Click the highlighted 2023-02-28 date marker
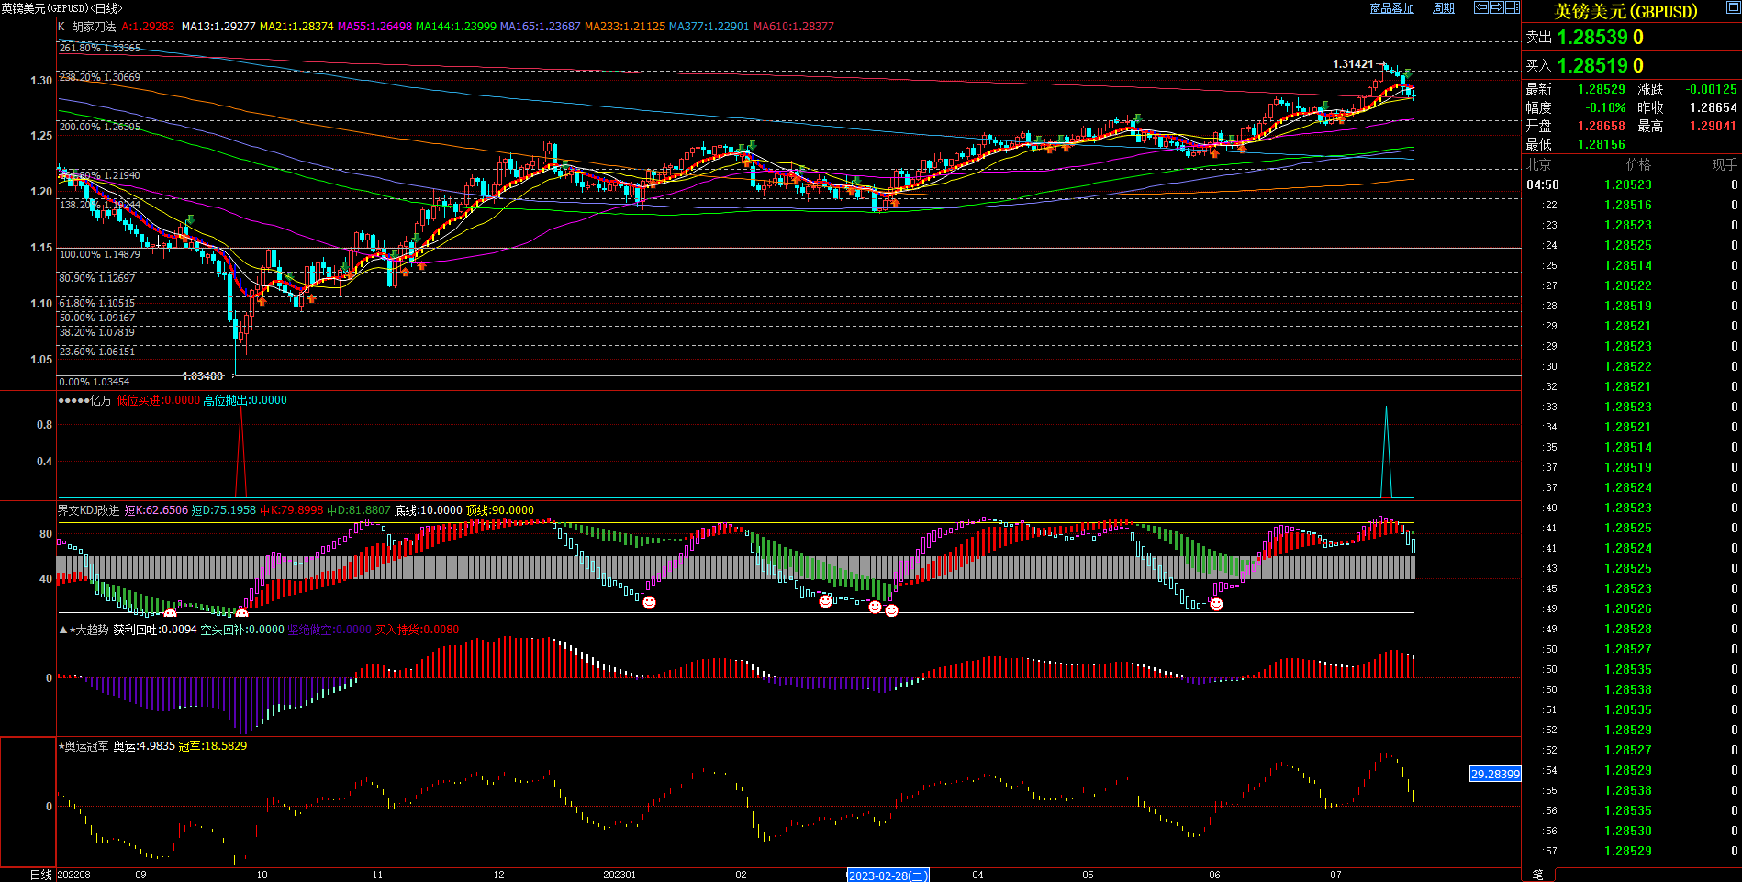This screenshot has height=882, width=1742. (x=888, y=876)
